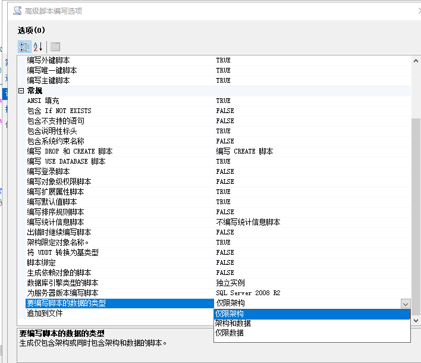Close the 高级脚本编写选项 dialog
This screenshot has width=421, height=363.
[419, 11]
